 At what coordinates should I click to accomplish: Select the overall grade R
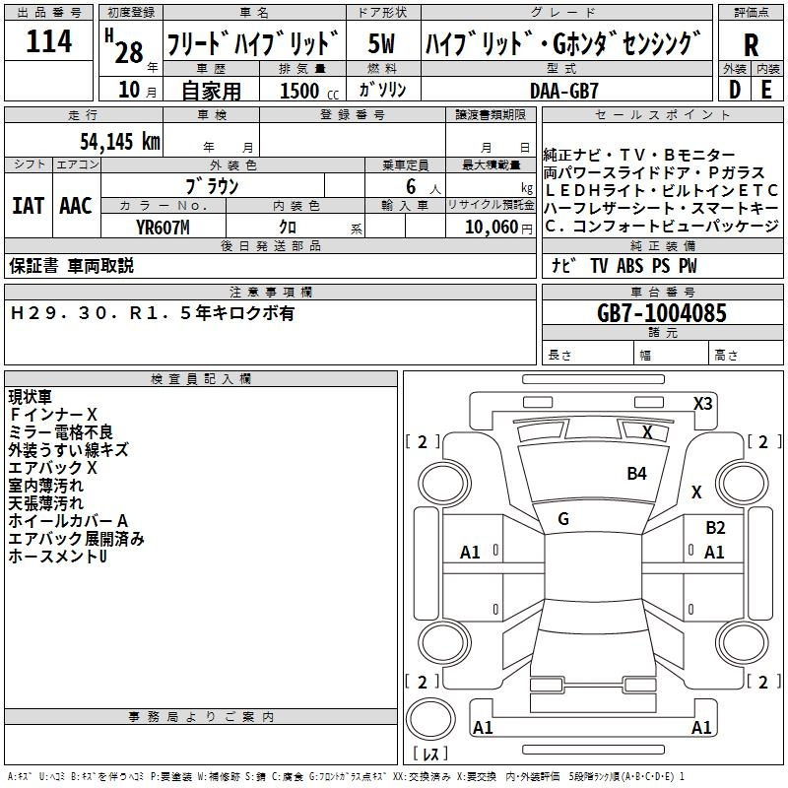751,44
